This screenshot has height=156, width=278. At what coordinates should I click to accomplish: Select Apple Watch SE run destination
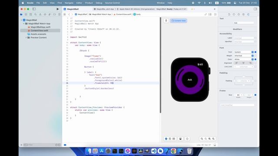[136, 9]
